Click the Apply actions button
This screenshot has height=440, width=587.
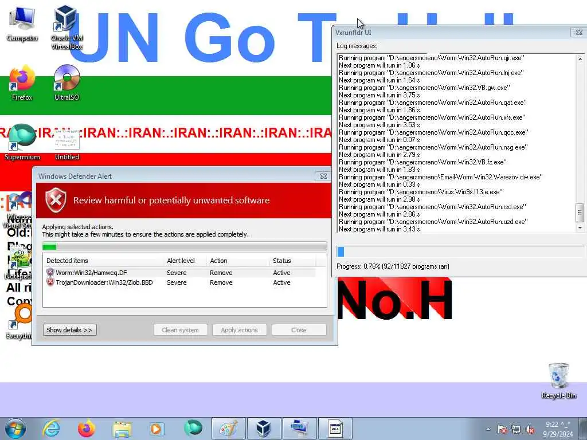tap(239, 330)
